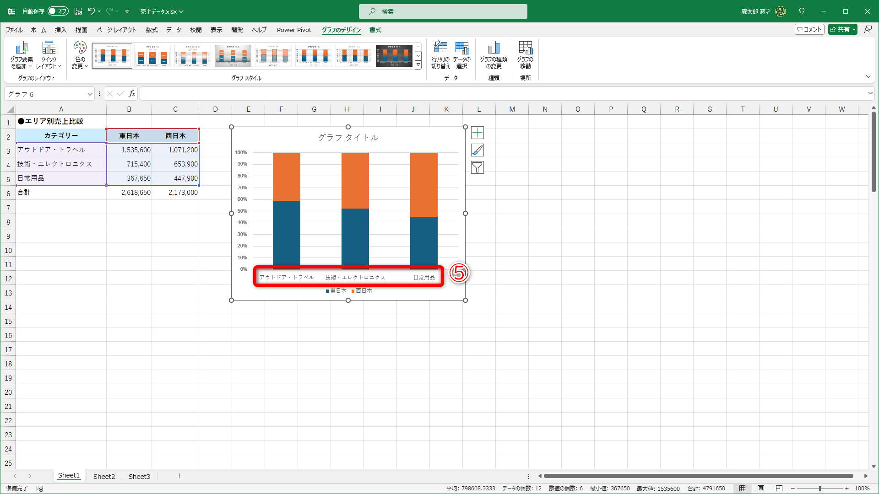Open the chart filters funnel button
The image size is (879, 494).
click(x=477, y=167)
